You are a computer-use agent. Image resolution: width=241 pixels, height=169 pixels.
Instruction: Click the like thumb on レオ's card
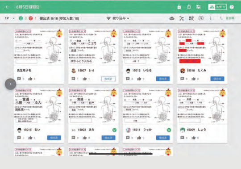pyautogui.click(x=84, y=79)
